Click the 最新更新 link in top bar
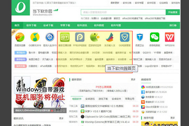This screenshot has height=126, width=189. (115, 3)
